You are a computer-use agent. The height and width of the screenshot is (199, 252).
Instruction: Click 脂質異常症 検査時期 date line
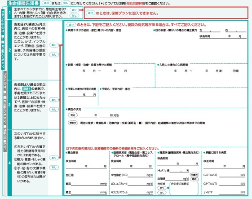(x=132, y=166)
